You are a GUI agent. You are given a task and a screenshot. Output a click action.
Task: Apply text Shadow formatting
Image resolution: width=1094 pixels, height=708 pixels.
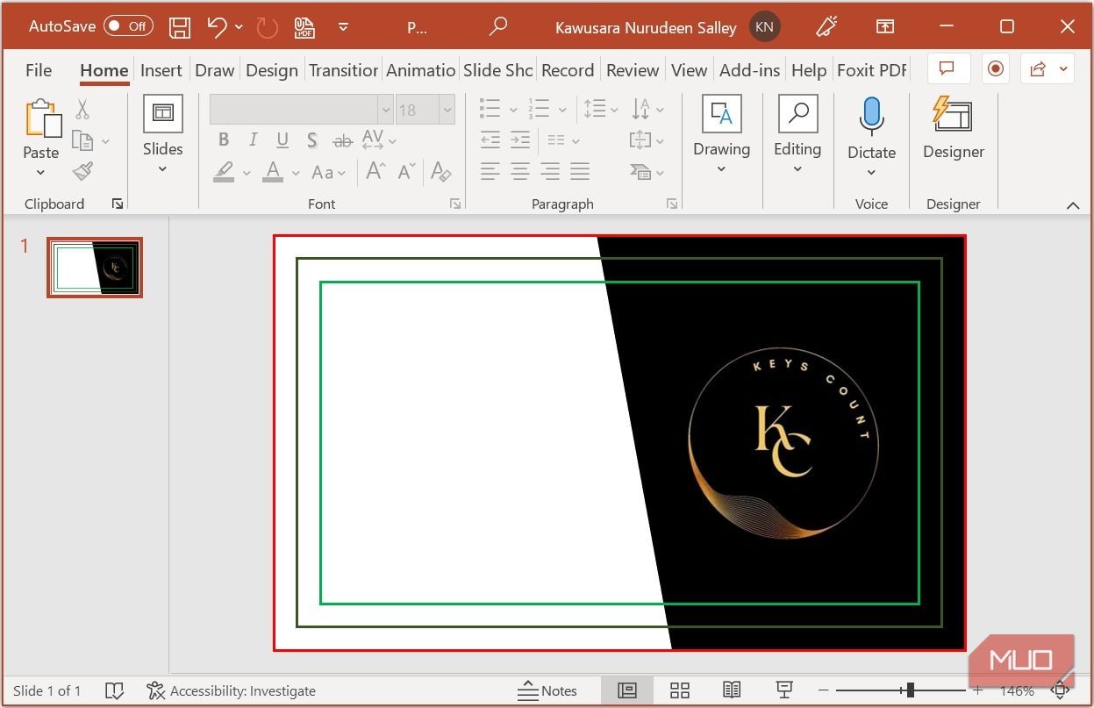311,140
